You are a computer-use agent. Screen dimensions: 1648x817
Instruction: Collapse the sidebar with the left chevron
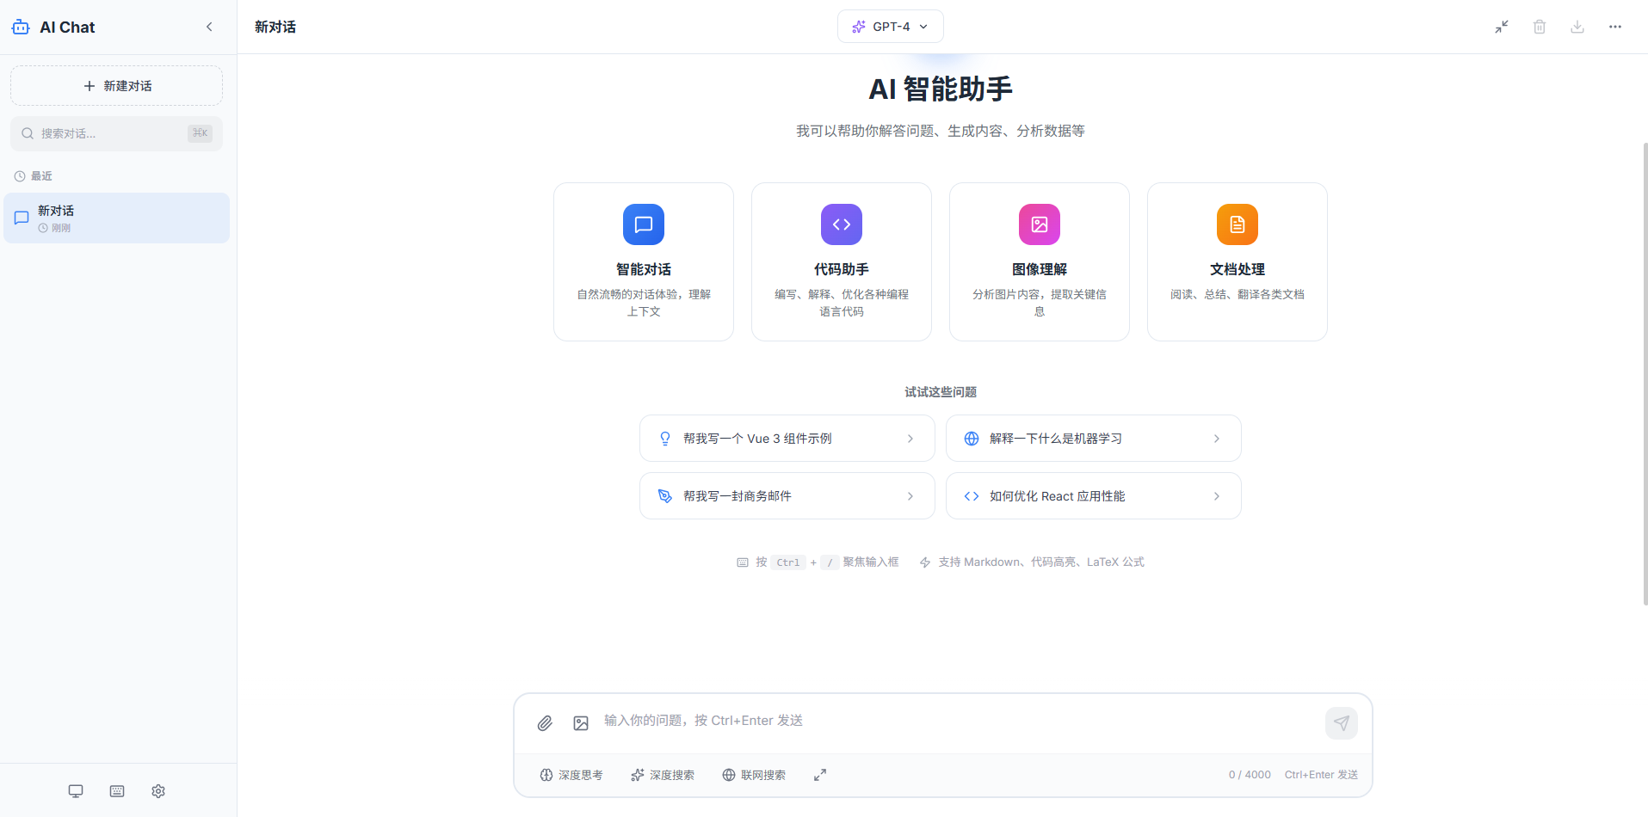click(x=209, y=27)
